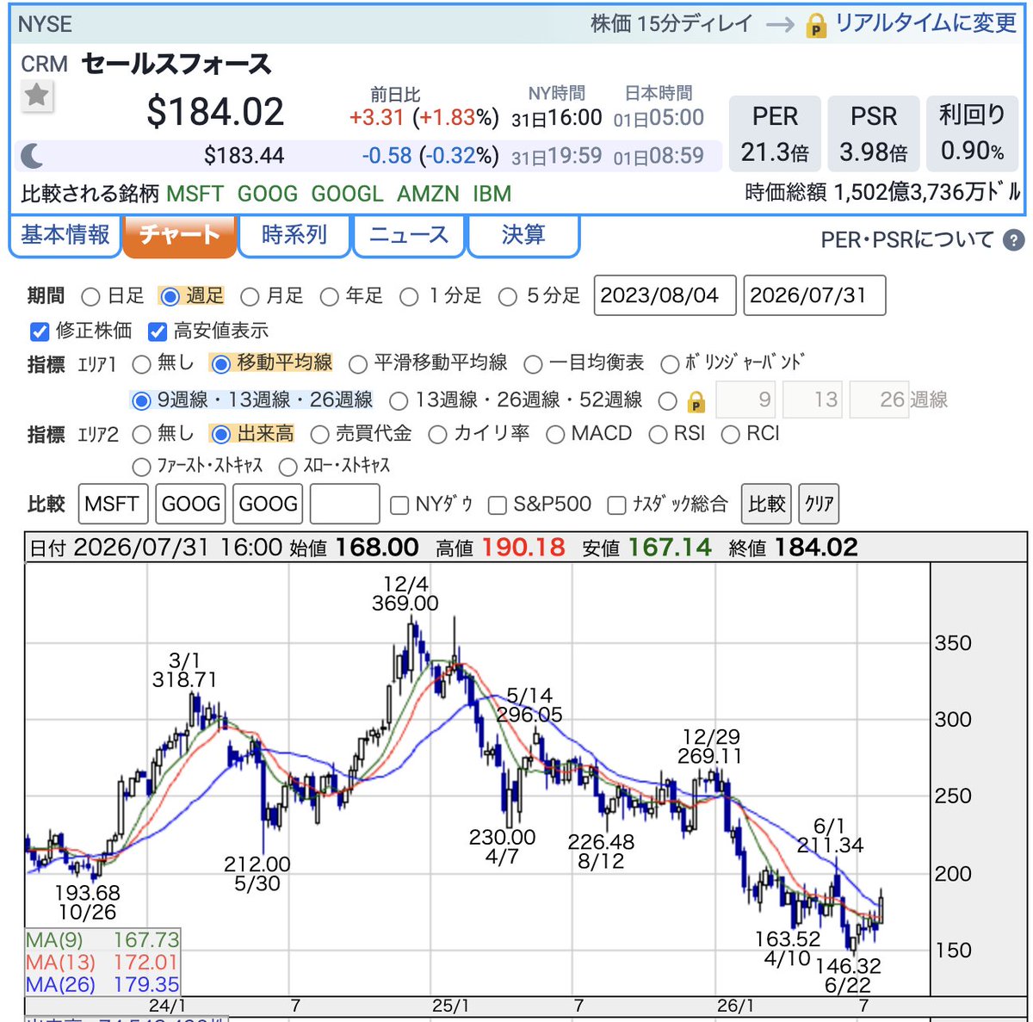Click the moon after-hours icon
The width and height of the screenshot is (1033, 1022).
32,156
